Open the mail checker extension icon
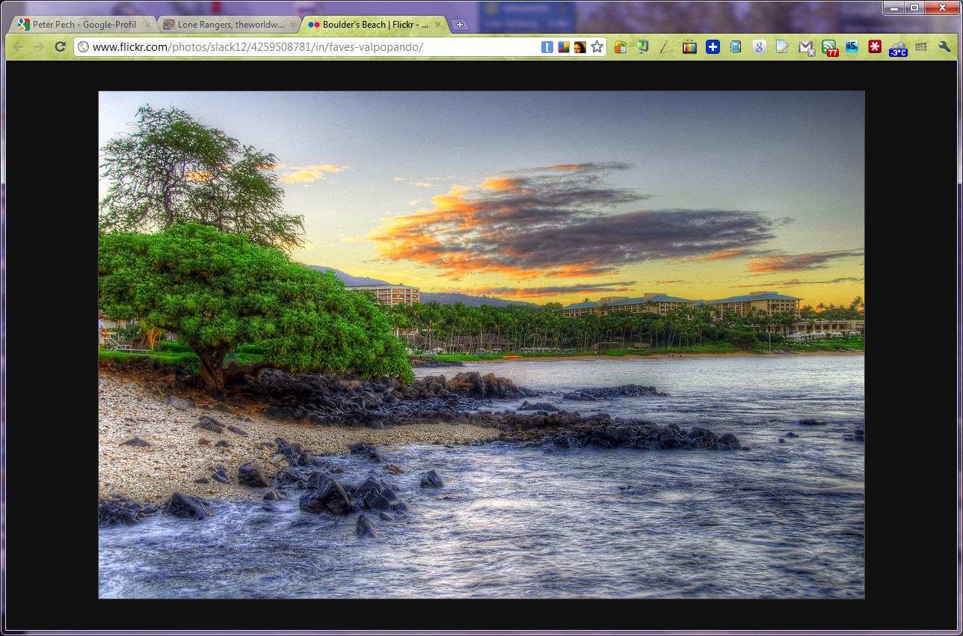 805,47
